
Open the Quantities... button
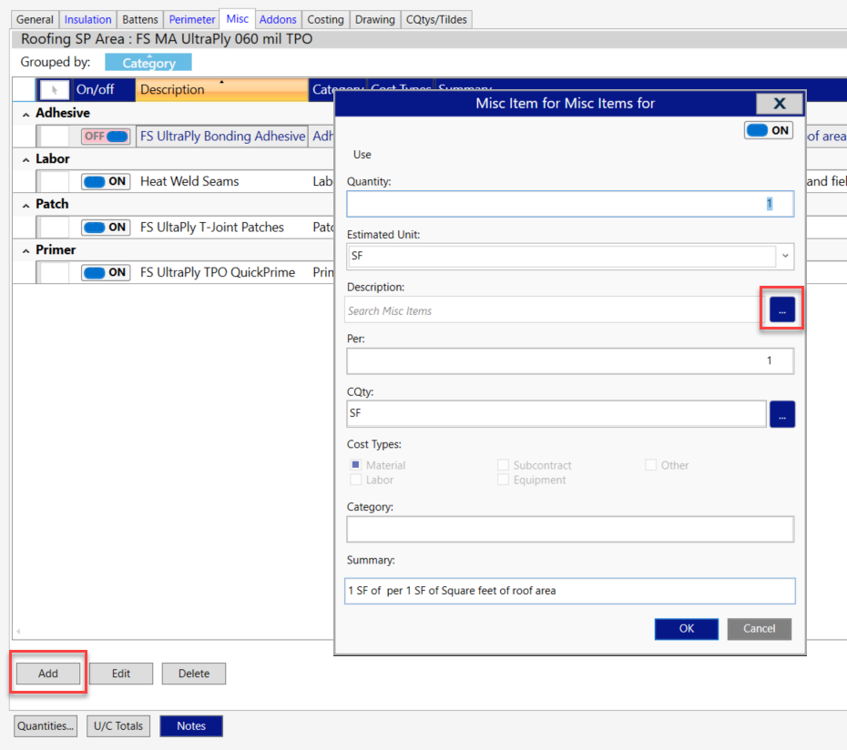point(46,725)
